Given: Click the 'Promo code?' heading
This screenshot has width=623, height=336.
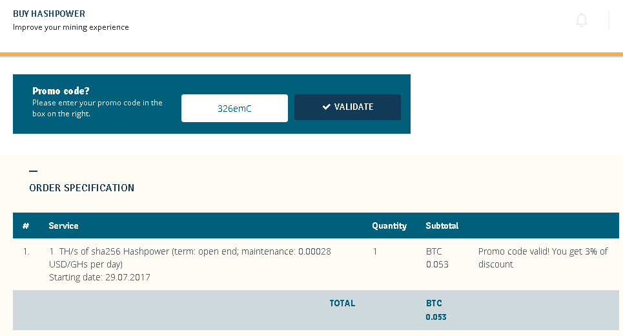Looking at the screenshot, I should (x=61, y=91).
